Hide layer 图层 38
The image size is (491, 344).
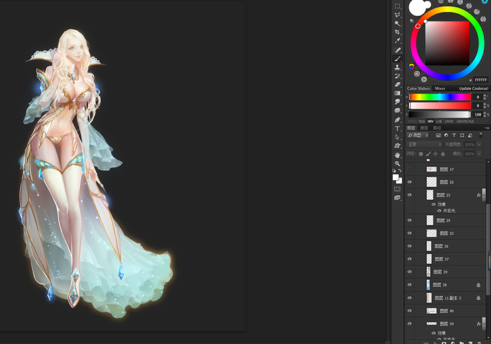click(410, 285)
